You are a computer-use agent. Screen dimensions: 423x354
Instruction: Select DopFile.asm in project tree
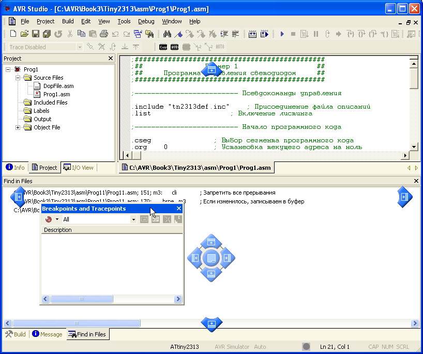(58, 86)
